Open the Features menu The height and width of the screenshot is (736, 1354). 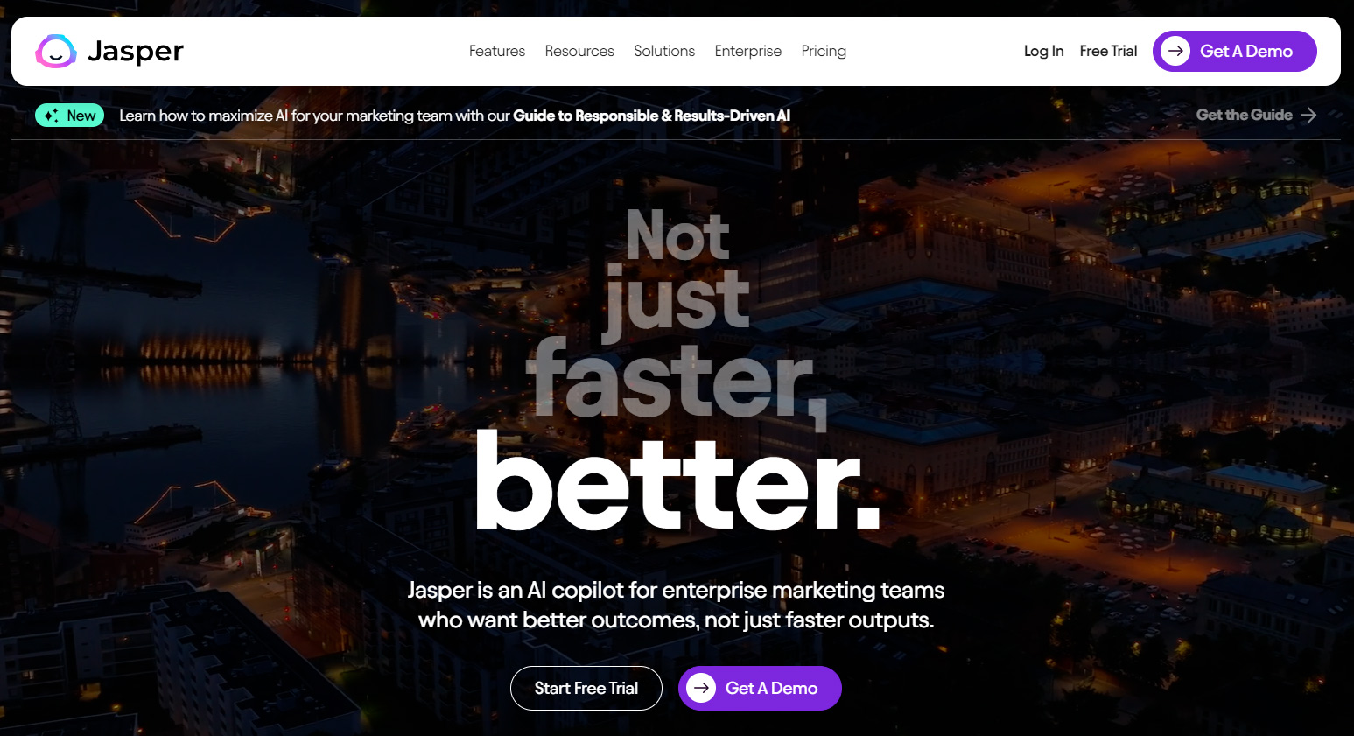(497, 51)
